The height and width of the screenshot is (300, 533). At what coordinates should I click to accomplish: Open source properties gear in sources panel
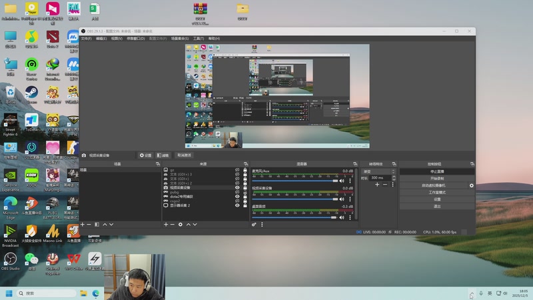181,225
